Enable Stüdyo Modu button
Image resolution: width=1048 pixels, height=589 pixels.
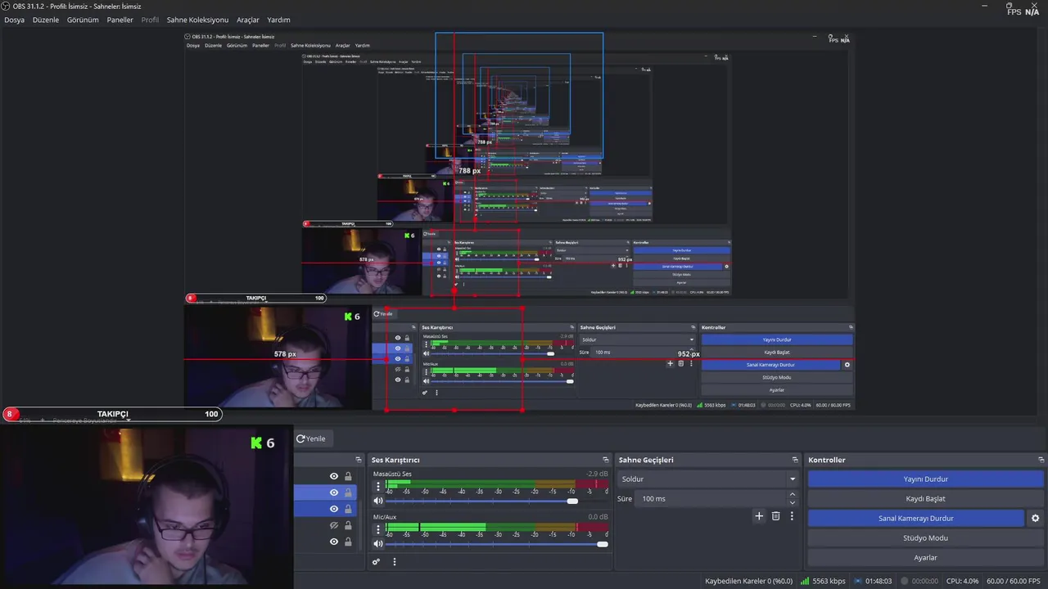coord(925,537)
